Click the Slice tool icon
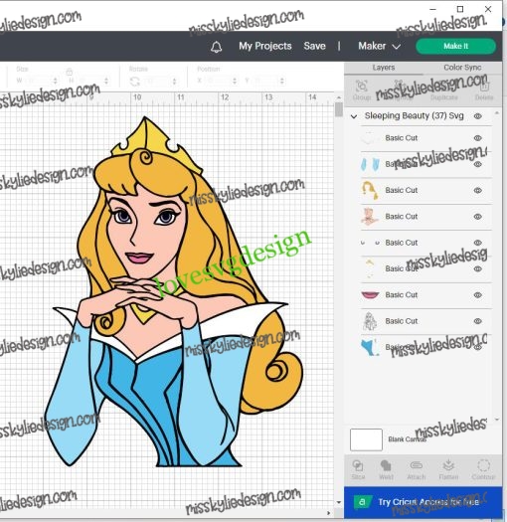 point(358,465)
